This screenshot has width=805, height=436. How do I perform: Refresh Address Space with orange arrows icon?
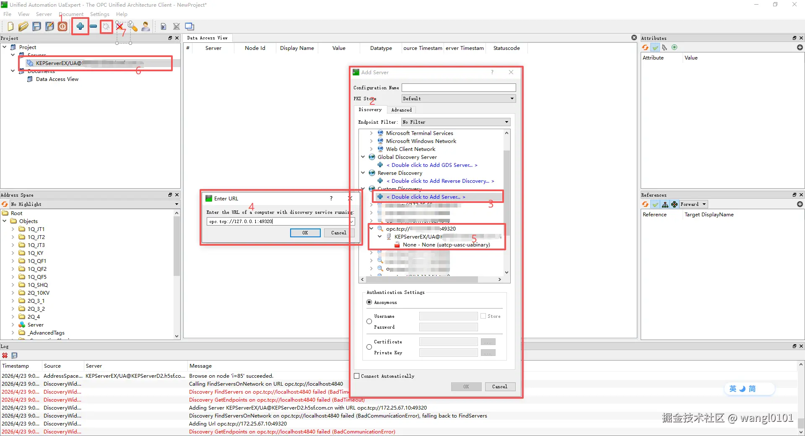5,204
